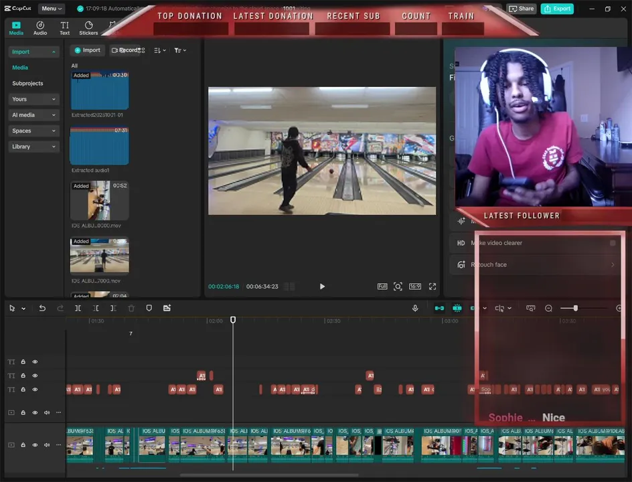Viewport: 632px width, 482px height.
Task: Open more options on the empty overlay track
Action: click(59, 412)
